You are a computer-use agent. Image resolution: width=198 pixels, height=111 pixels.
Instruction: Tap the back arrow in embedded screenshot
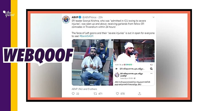click(117, 69)
